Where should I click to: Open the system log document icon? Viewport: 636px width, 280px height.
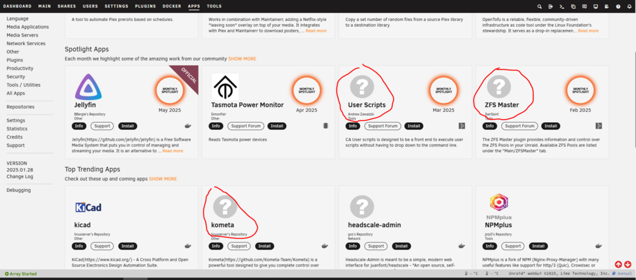[x=607, y=6]
